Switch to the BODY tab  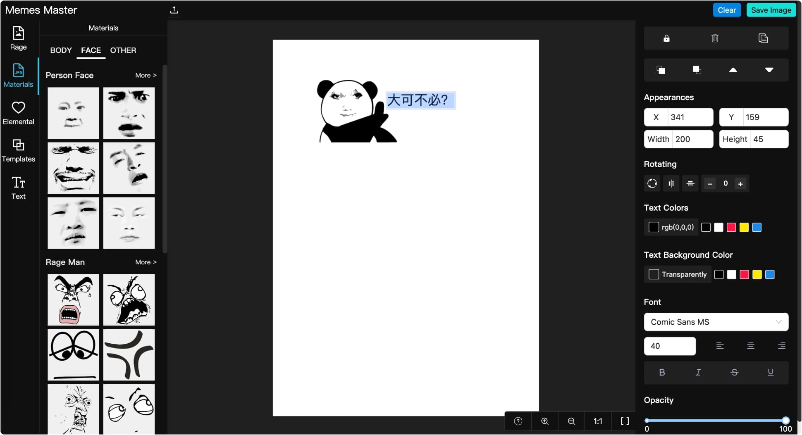click(61, 50)
